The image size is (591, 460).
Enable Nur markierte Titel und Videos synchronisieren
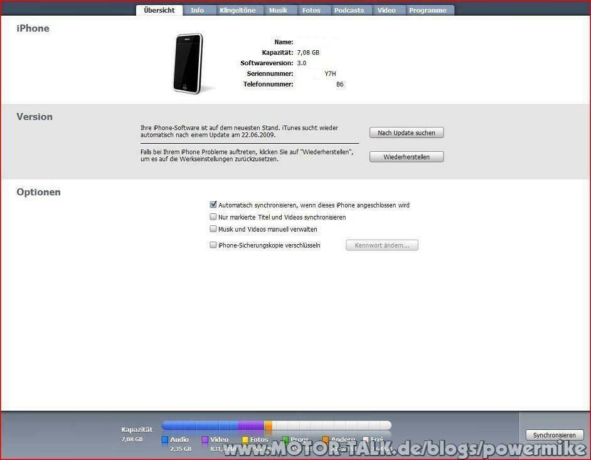point(213,217)
